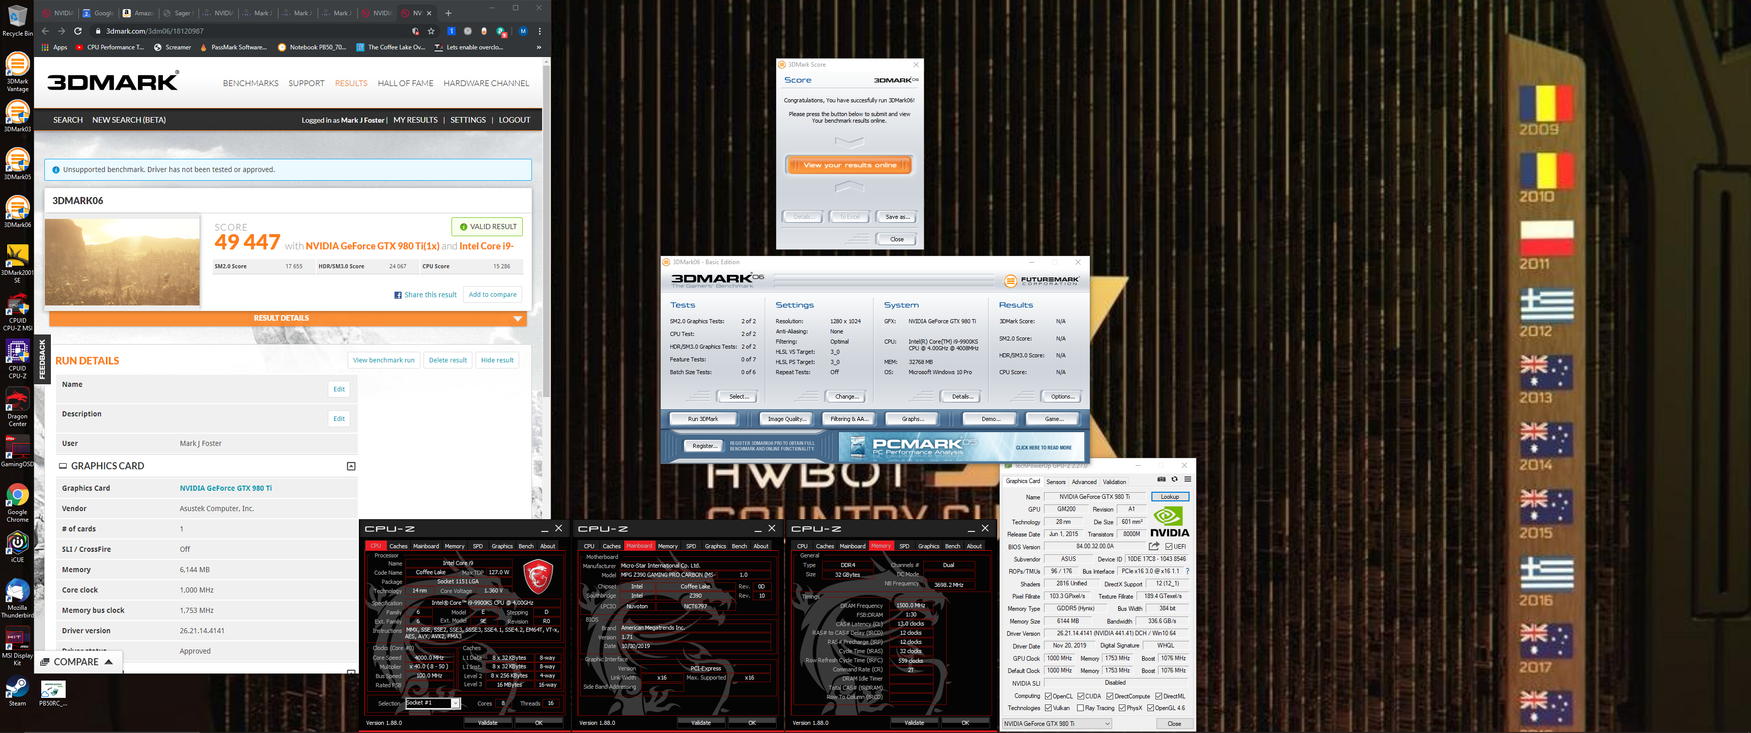
Task: Launch the 3DMark Vantage desktop shortcut
Action: coord(17,73)
